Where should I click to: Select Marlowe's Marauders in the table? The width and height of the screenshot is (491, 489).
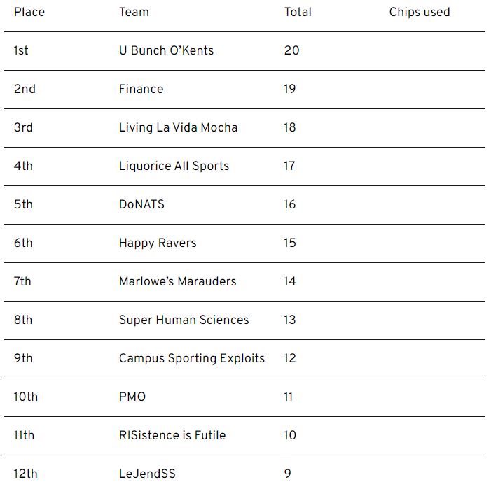(177, 281)
